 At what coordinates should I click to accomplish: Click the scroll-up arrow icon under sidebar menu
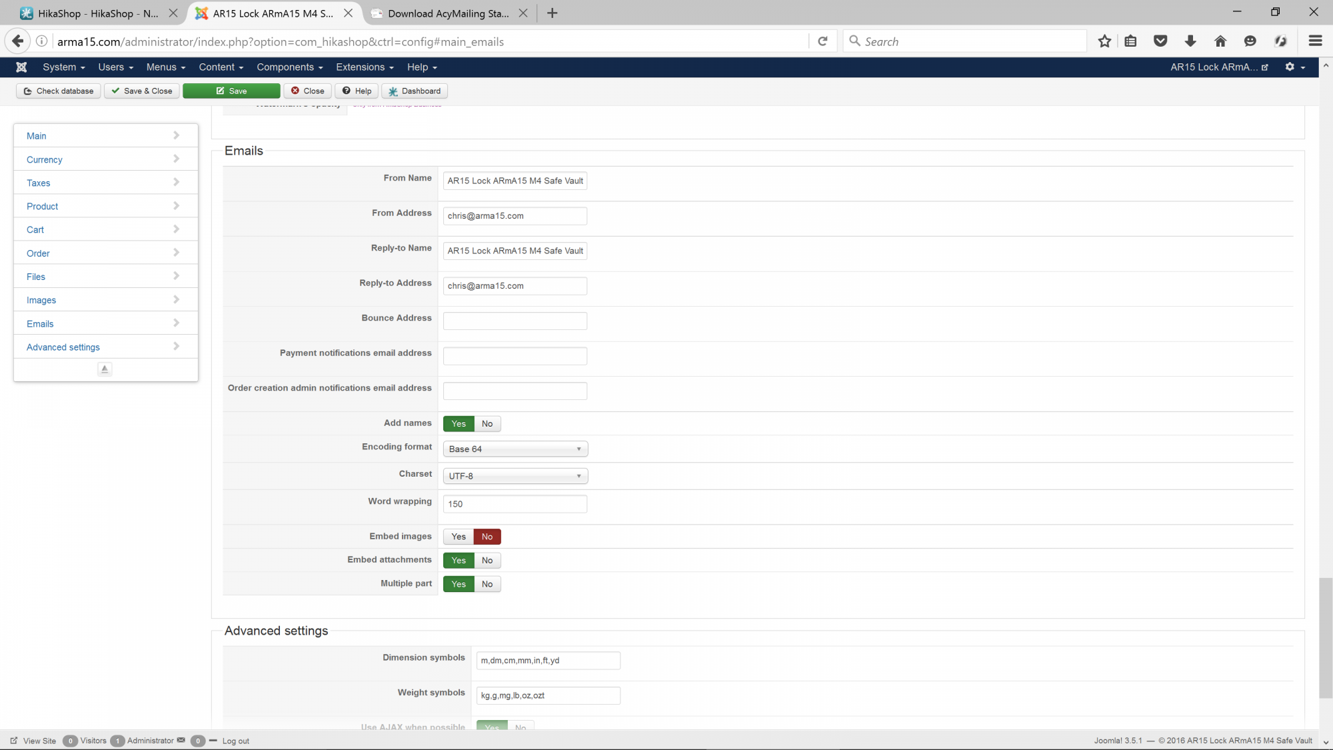(105, 369)
